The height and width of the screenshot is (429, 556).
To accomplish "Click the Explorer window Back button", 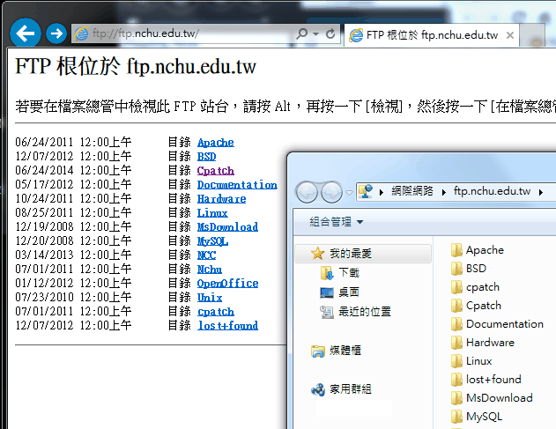I will (307, 192).
